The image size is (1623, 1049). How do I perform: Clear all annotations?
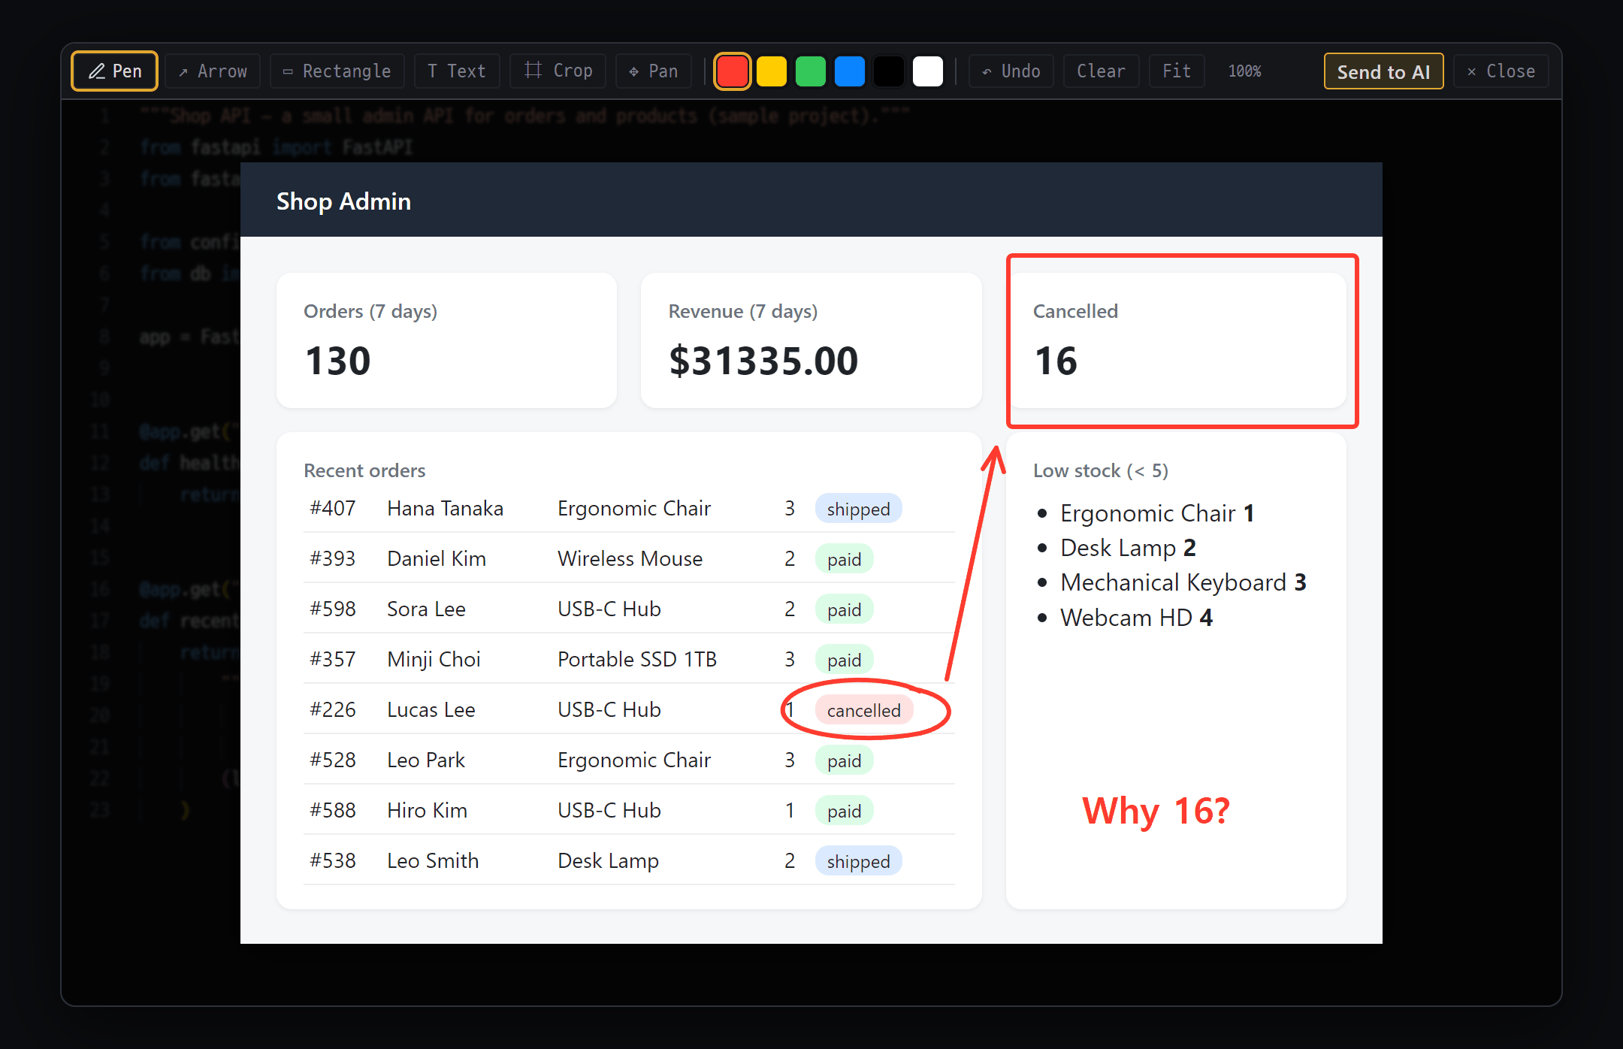click(1101, 71)
